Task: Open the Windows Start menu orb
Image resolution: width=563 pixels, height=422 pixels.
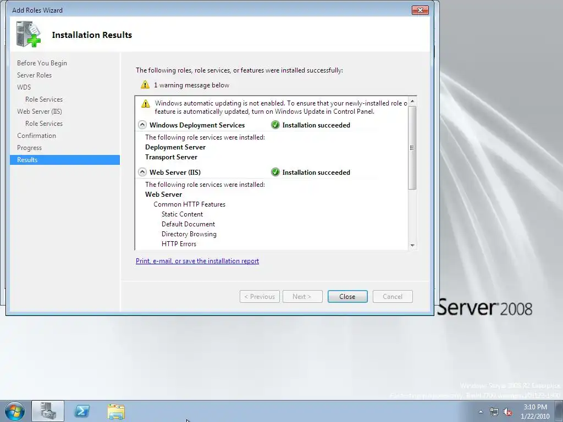Action: (x=15, y=411)
